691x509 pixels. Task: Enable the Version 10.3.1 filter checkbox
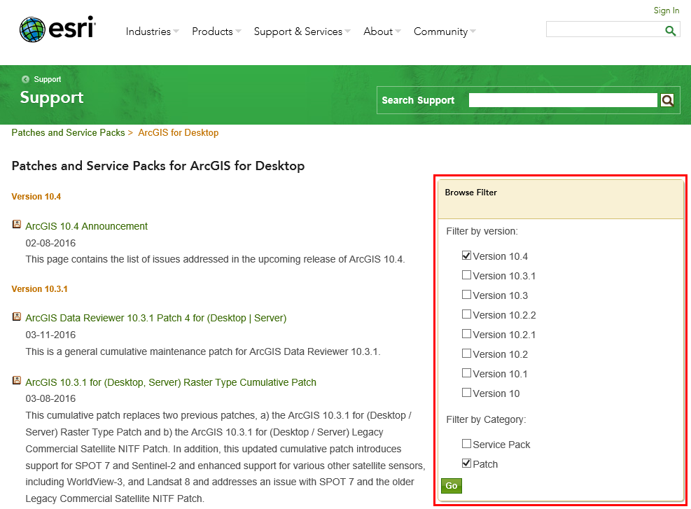click(x=466, y=274)
